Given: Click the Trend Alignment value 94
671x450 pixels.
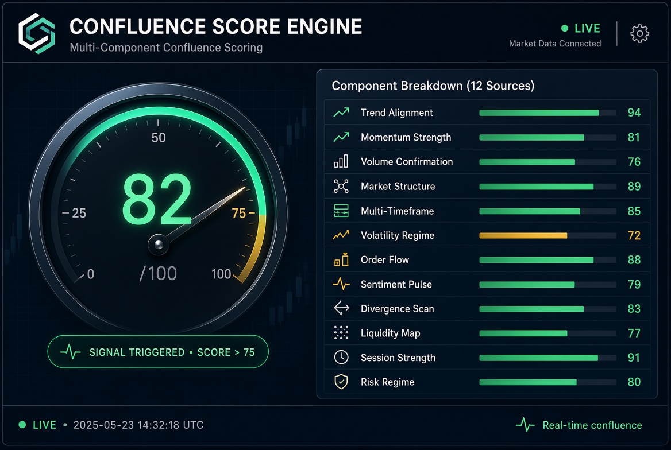Looking at the screenshot, I should [x=634, y=113].
